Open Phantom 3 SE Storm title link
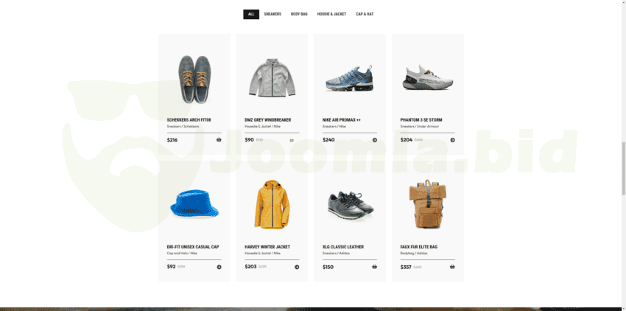 tap(421, 120)
